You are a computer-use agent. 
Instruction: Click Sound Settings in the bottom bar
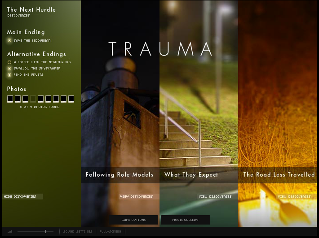tap(77, 232)
